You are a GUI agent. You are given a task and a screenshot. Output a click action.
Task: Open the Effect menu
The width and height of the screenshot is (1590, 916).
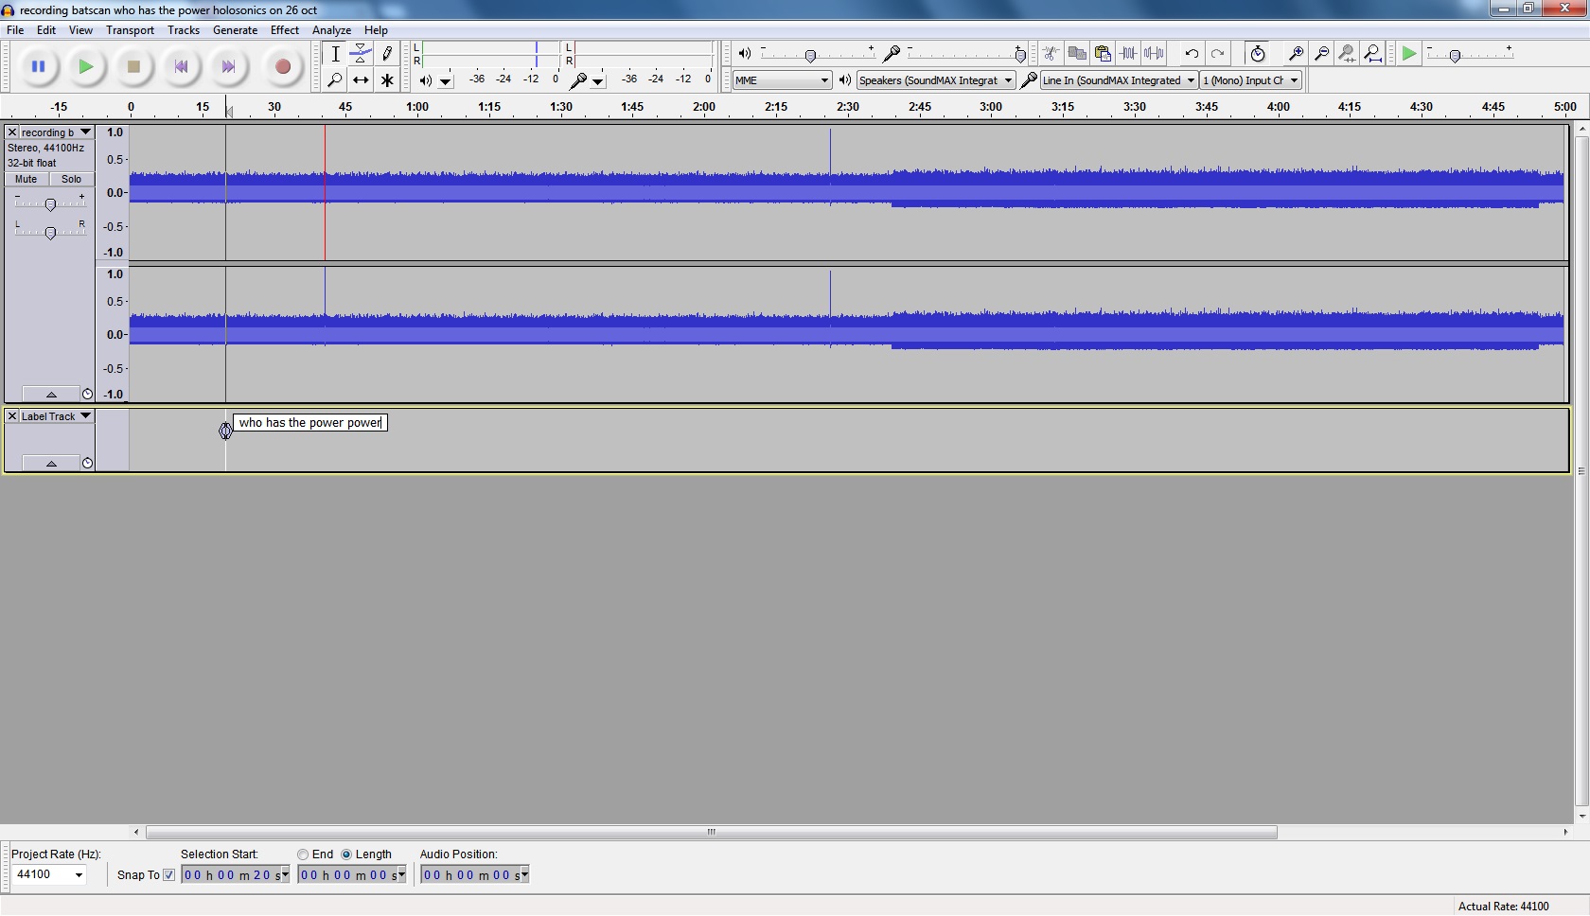pyautogui.click(x=284, y=30)
